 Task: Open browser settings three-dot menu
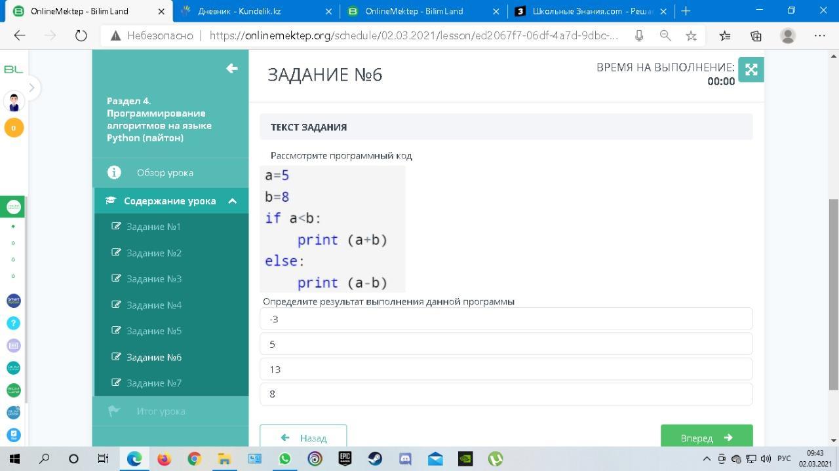pos(819,36)
